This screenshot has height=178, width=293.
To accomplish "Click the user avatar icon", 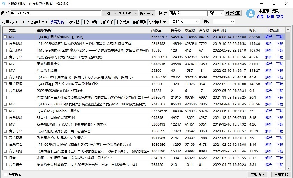I will point(250,13).
